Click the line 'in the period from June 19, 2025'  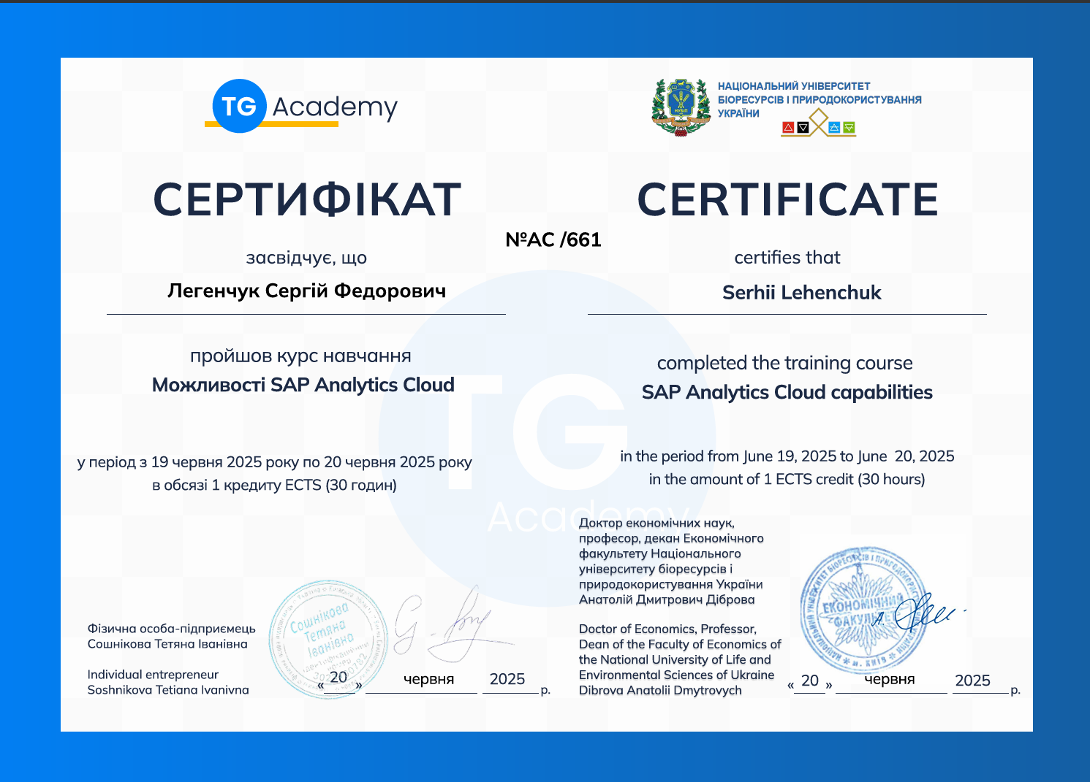787,456
